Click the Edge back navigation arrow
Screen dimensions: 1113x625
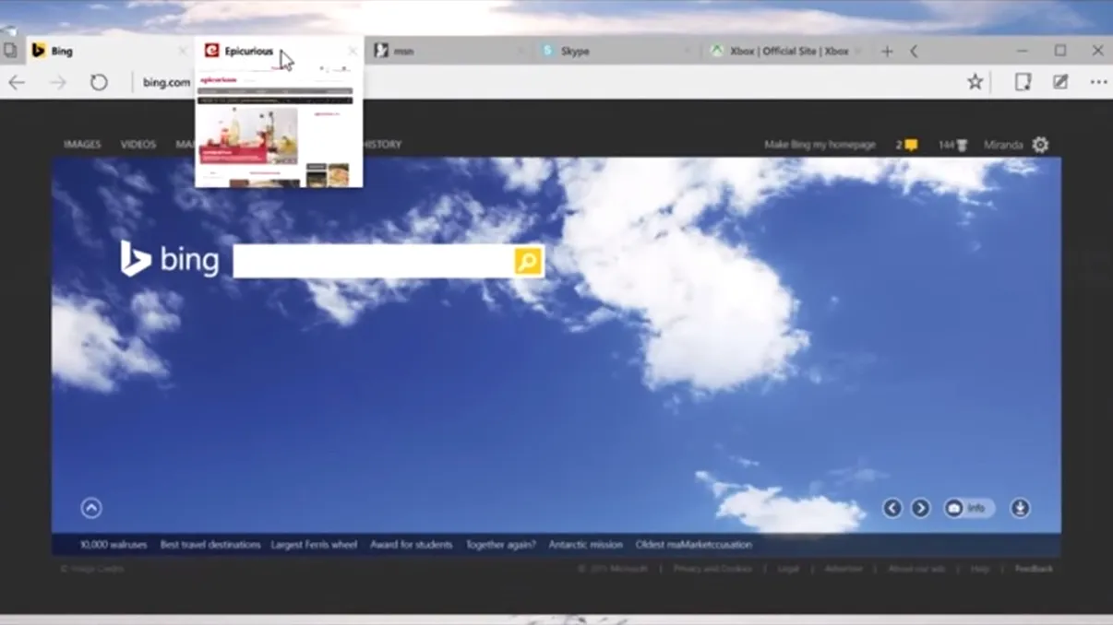tap(17, 82)
